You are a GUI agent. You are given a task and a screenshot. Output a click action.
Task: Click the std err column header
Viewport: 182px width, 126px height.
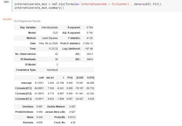coord(50,78)
